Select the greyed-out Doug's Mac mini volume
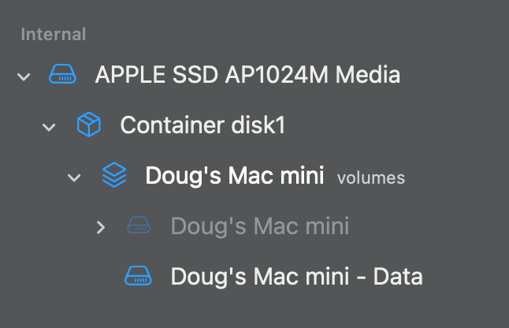 pyautogui.click(x=259, y=227)
